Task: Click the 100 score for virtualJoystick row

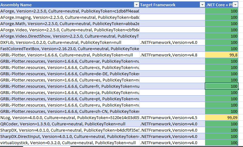Action: [x=222, y=143]
